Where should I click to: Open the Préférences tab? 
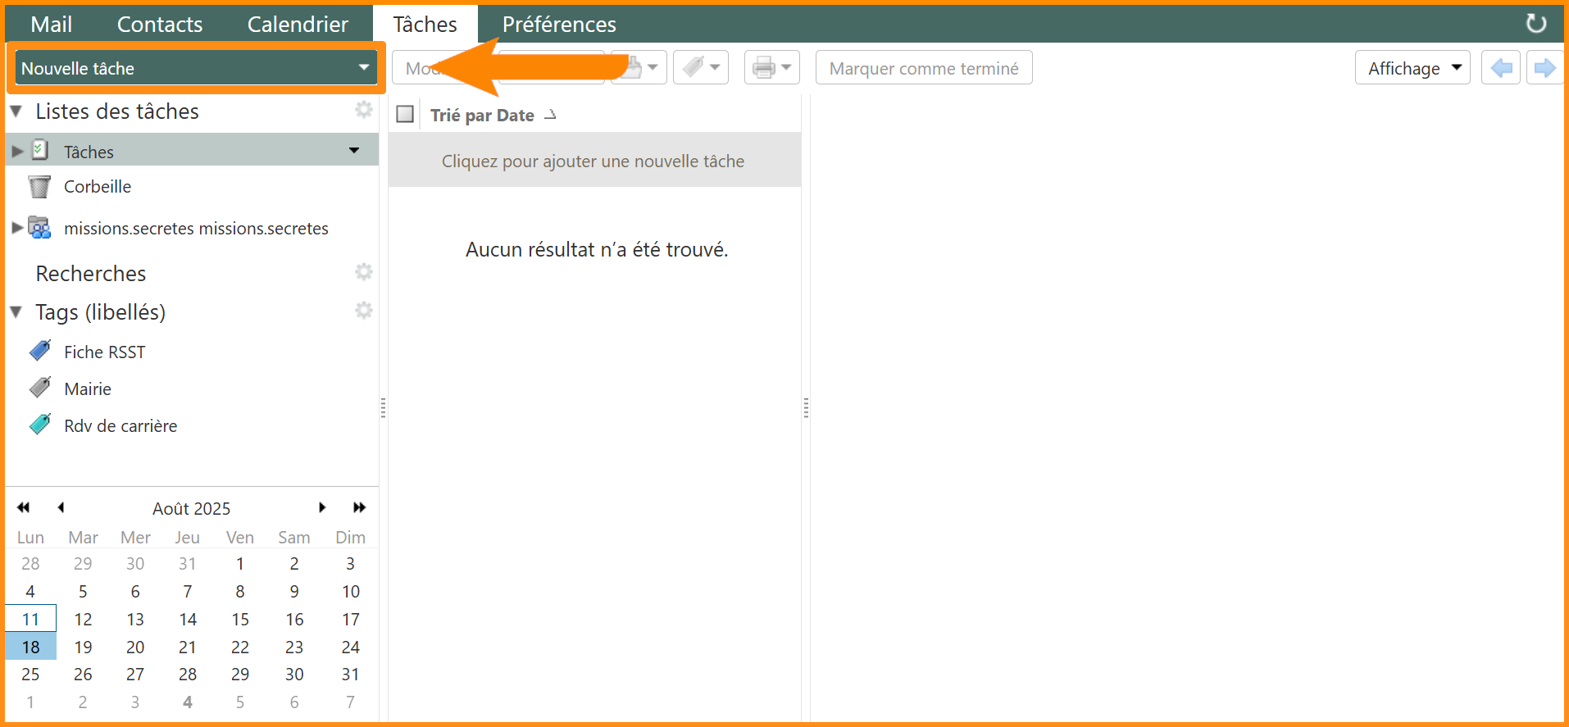559,25
